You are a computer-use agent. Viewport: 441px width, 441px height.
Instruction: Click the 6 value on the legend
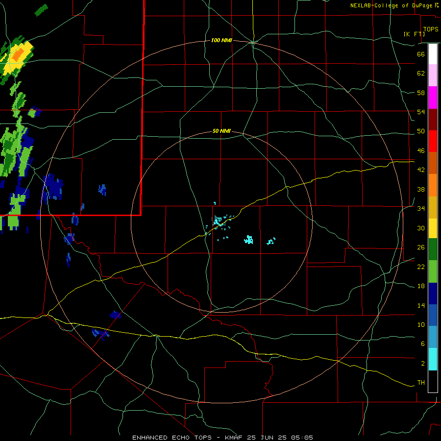[x=423, y=344]
